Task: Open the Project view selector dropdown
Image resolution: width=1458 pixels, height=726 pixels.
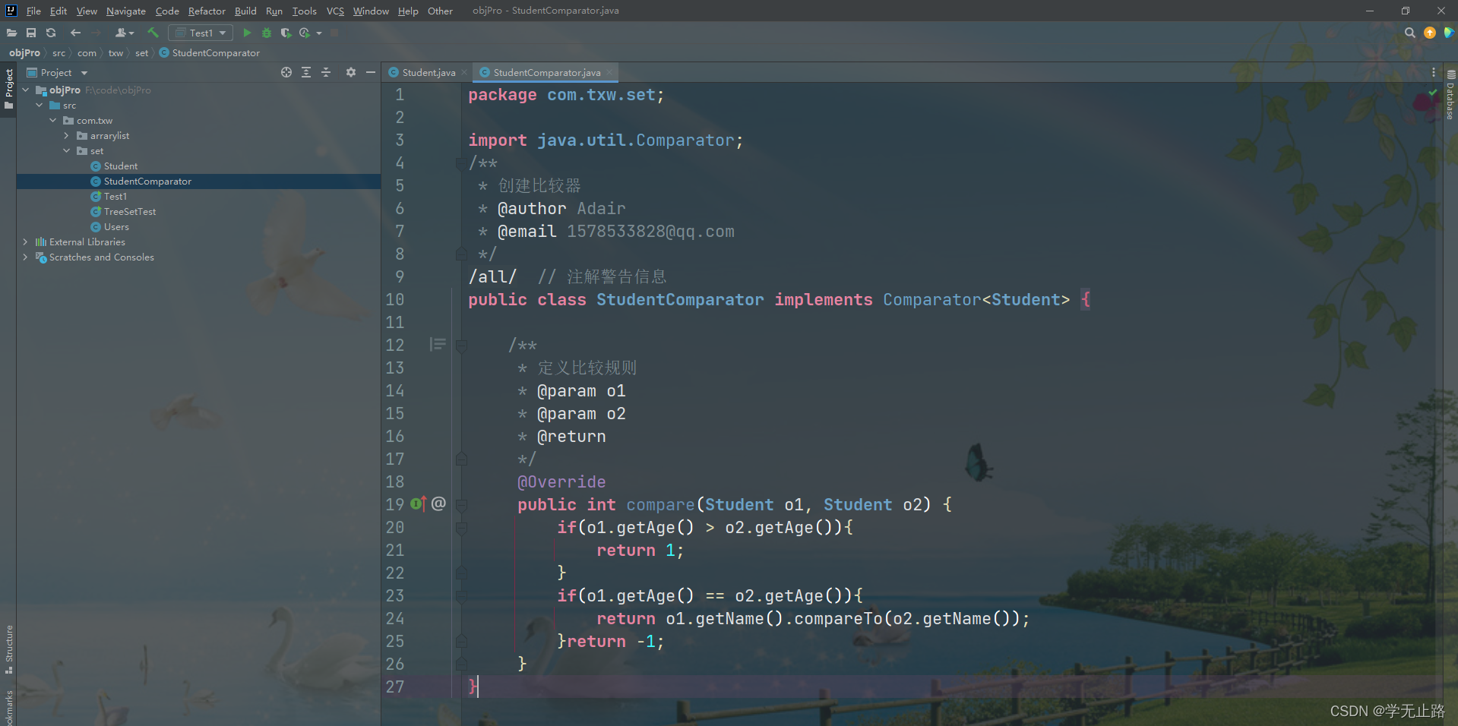Action: (58, 72)
